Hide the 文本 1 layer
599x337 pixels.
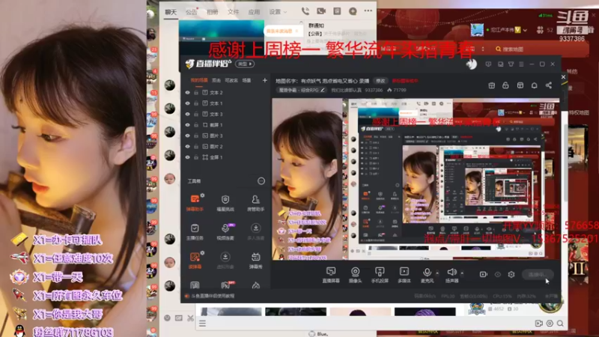188,103
